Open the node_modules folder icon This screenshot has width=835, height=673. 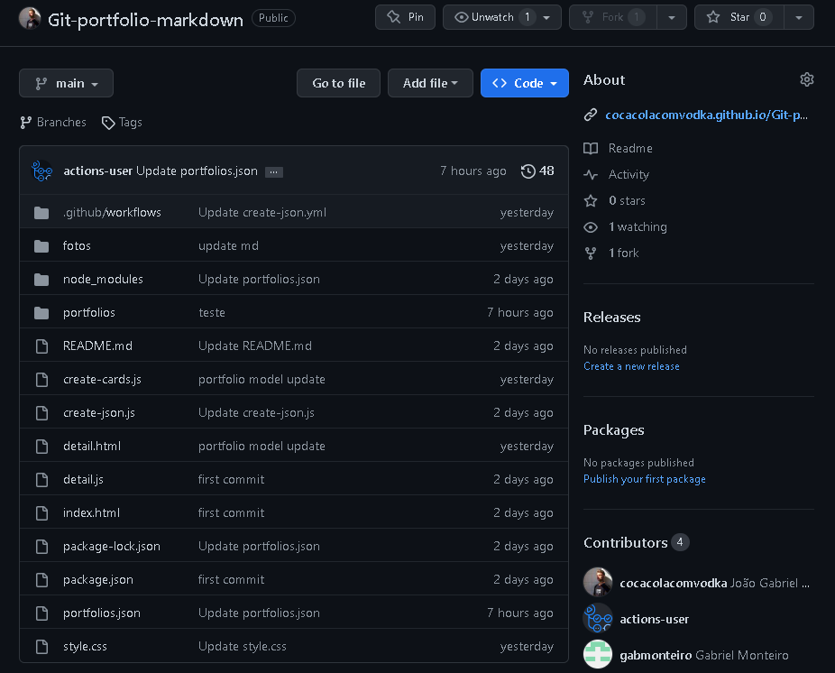41,280
